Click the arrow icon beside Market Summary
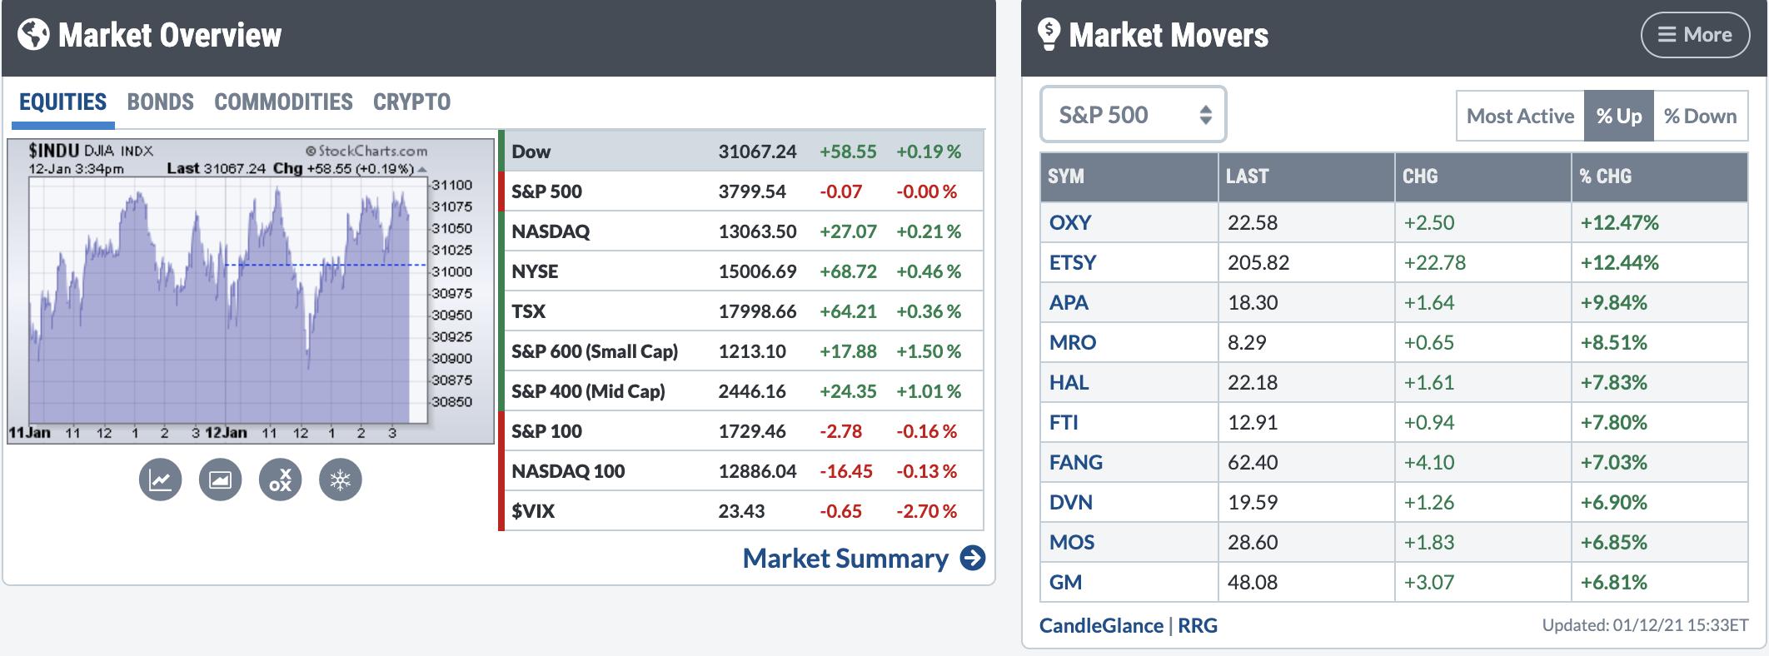The width and height of the screenshot is (1769, 656). (972, 558)
